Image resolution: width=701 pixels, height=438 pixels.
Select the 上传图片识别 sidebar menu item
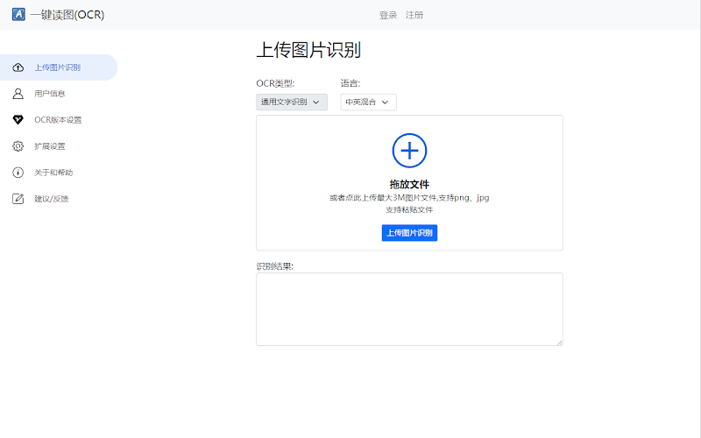tap(59, 67)
